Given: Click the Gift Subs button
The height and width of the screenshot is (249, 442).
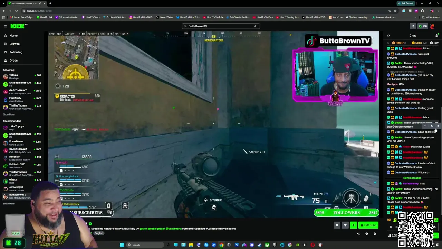Looking at the screenshot, I should point(368,225).
